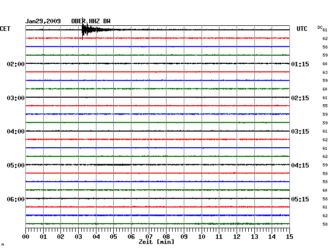Click the 09 minute axis label
The height and width of the screenshot is (250, 330).
184,237
